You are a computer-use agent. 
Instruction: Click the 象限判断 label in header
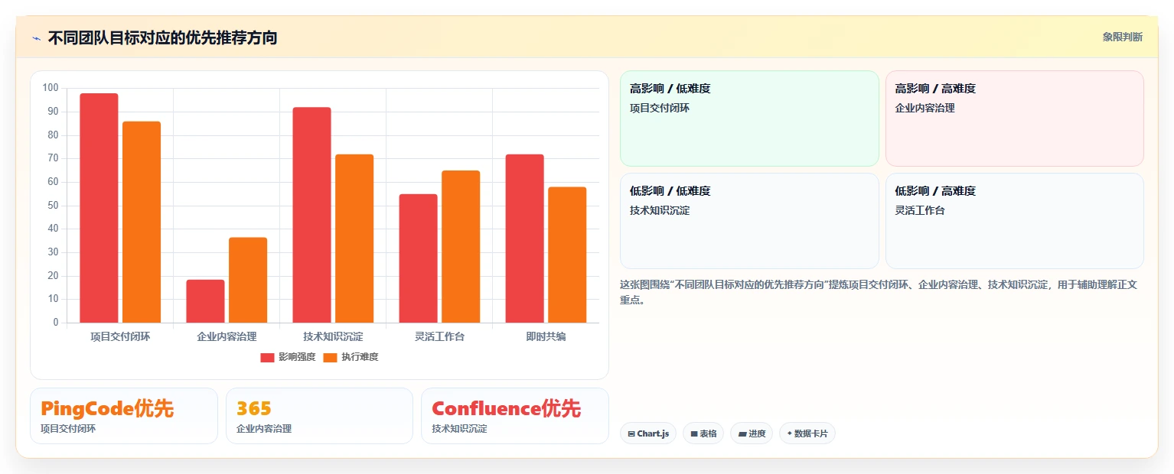(1123, 37)
